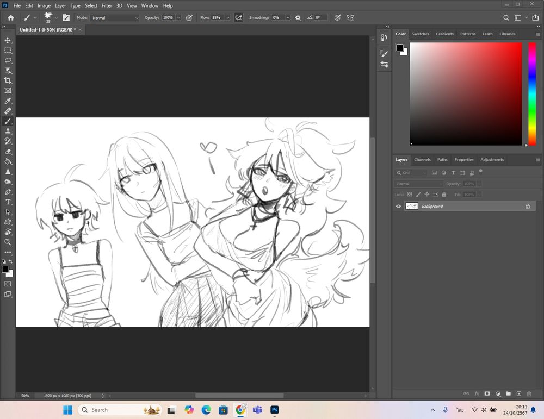This screenshot has width=544, height=419.
Task: Toggle the brush settings panel button
Action: 66,18
